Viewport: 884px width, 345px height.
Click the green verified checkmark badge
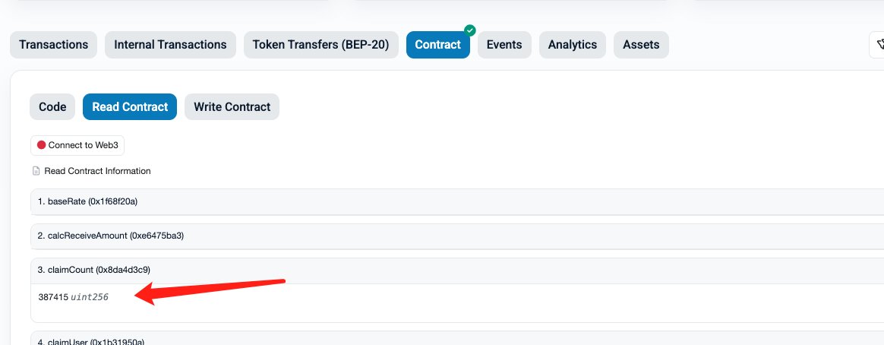pos(469,30)
